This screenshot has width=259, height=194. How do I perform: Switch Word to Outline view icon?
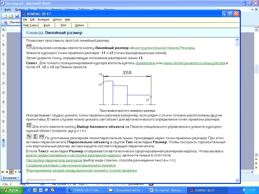15,172
